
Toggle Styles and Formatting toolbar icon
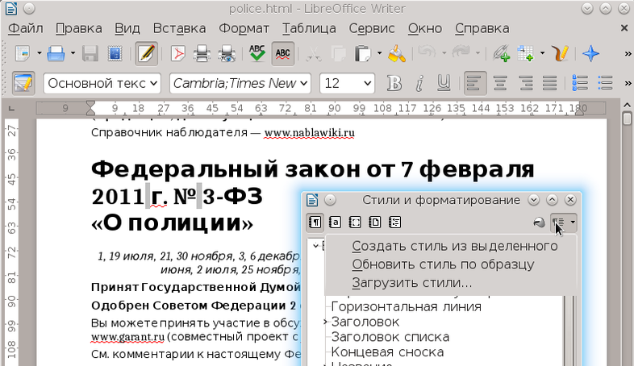[x=23, y=83]
